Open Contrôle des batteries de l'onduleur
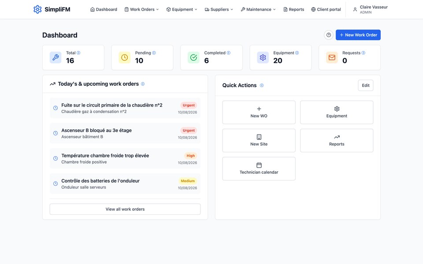The width and height of the screenshot is (423, 264). 125,184
